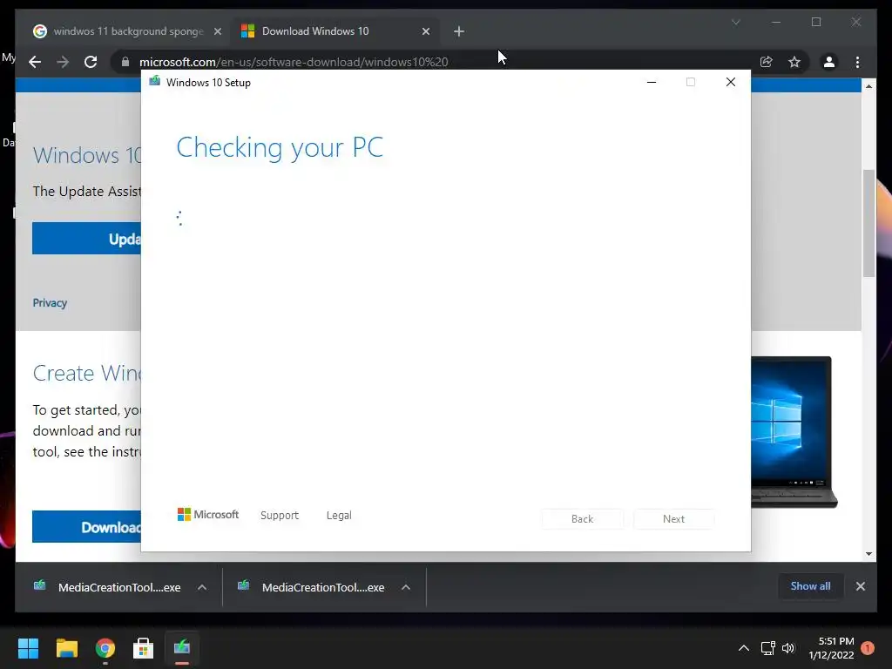Click Windows Setup taskbar icon
The width and height of the screenshot is (892, 669).
point(182,648)
